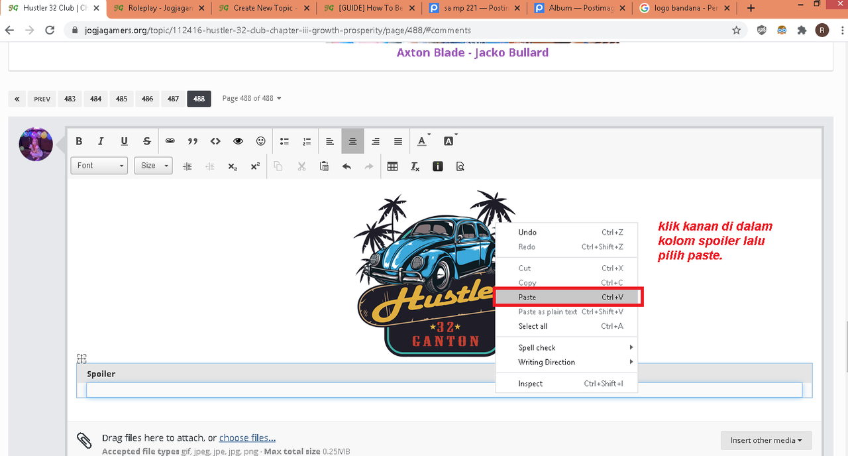
Task: Justify the text alignment
Action: tap(398, 141)
